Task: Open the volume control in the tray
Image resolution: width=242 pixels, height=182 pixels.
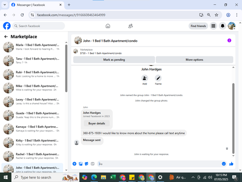Action: tap(210, 178)
